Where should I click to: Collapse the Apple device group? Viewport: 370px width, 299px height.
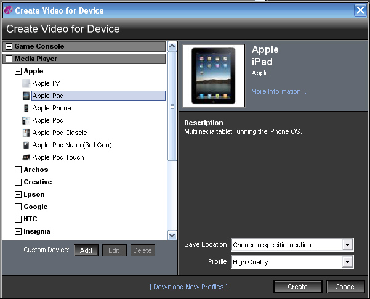tap(18, 71)
